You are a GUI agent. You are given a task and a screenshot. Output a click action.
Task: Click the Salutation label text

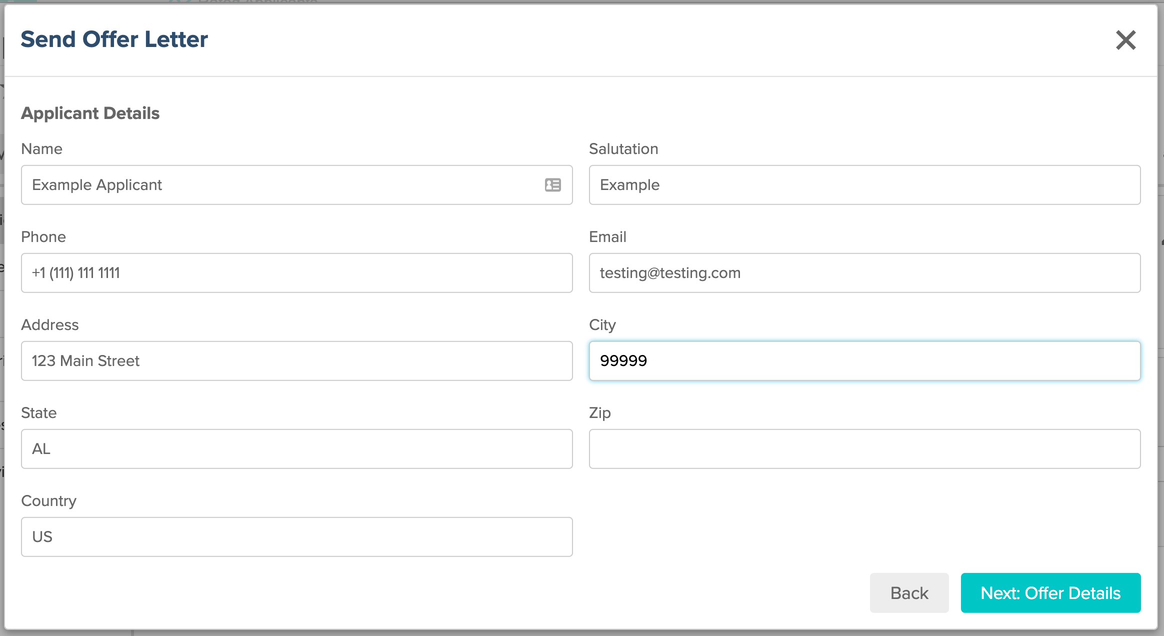pyautogui.click(x=623, y=148)
